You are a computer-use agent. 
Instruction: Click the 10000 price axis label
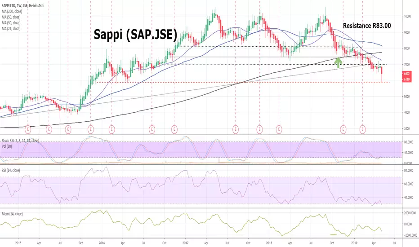(x=407, y=16)
